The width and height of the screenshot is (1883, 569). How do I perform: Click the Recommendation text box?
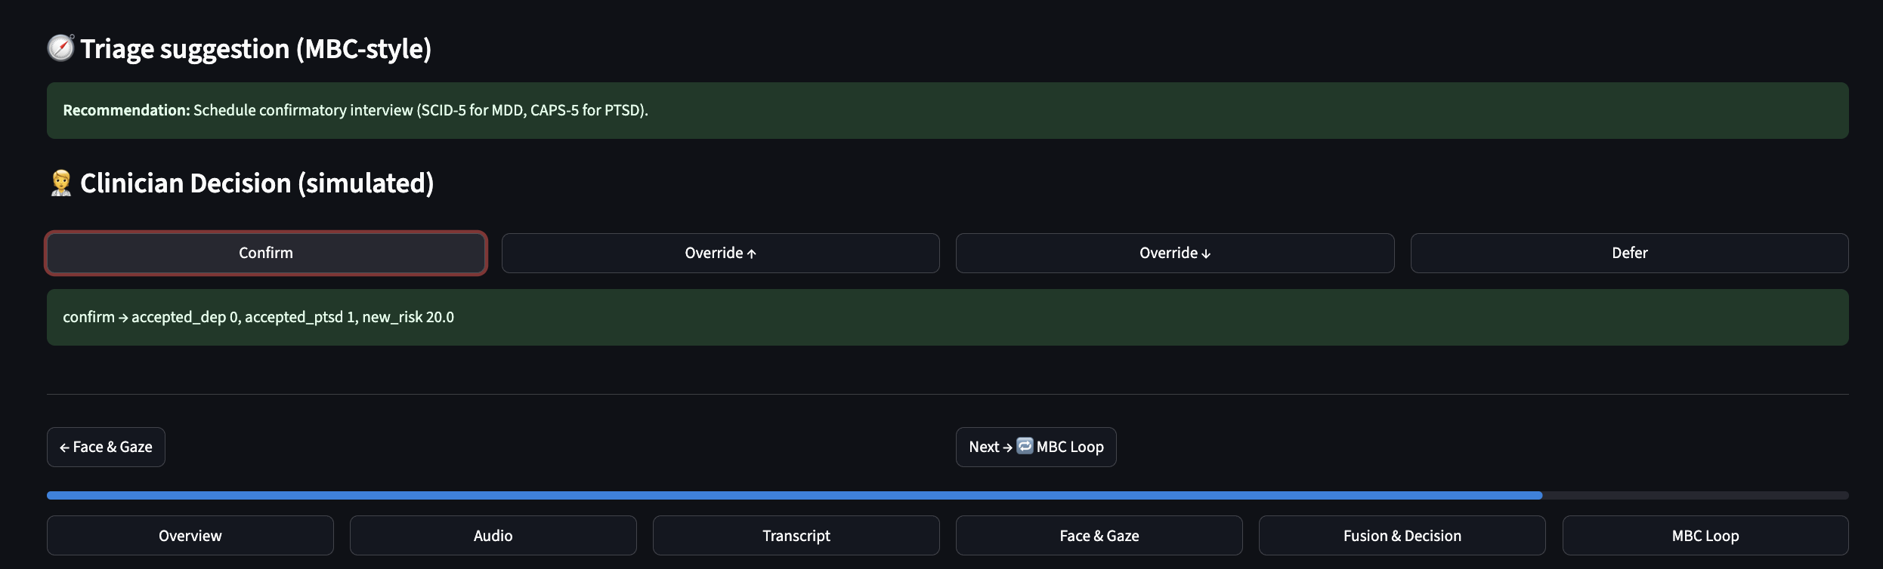948,111
